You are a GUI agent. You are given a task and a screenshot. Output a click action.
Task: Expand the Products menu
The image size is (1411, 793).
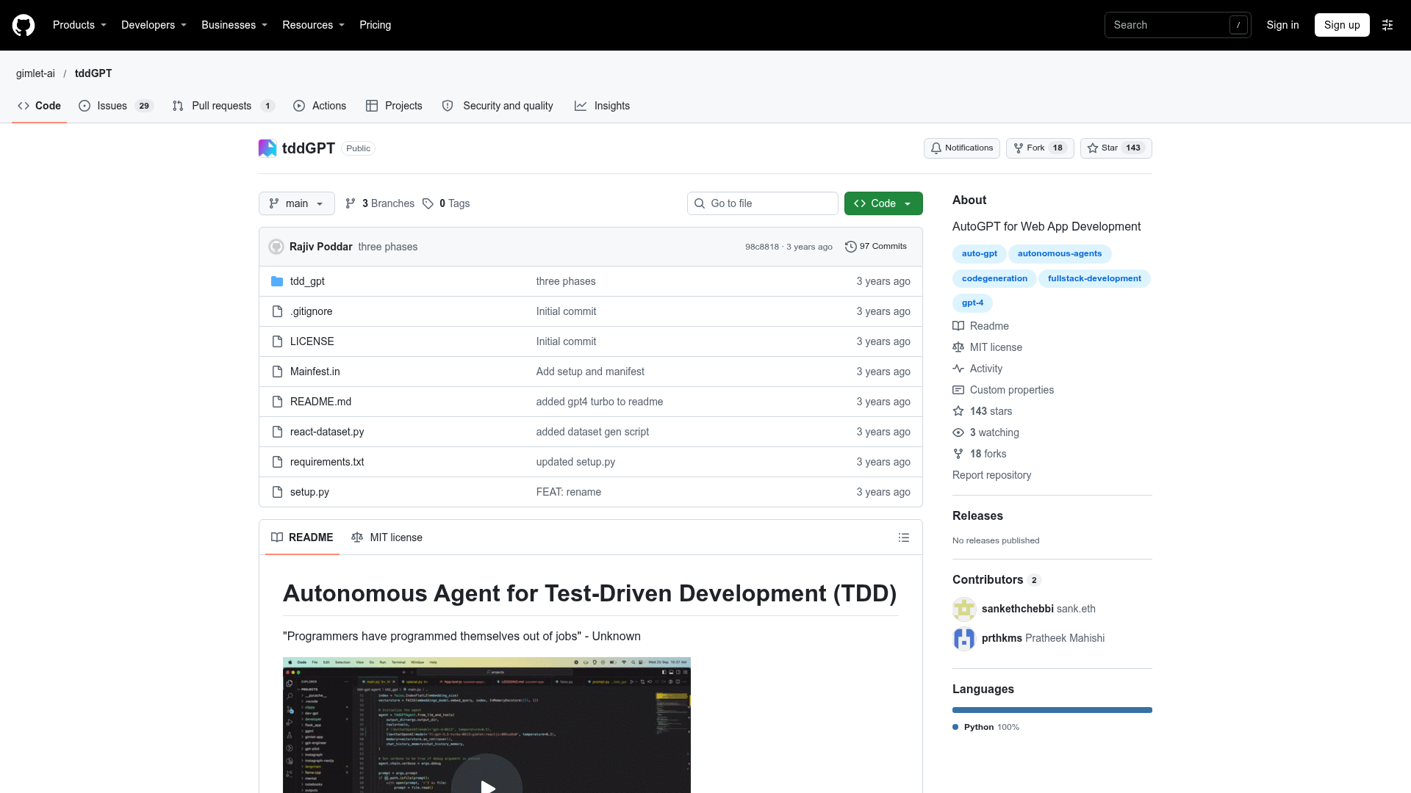(x=79, y=25)
